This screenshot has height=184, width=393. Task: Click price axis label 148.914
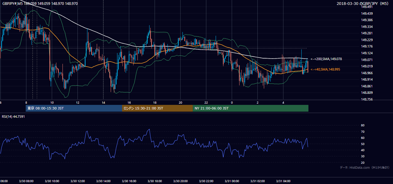pos(367,79)
